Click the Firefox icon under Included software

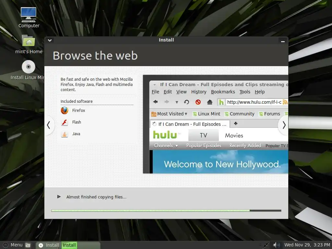(65, 110)
